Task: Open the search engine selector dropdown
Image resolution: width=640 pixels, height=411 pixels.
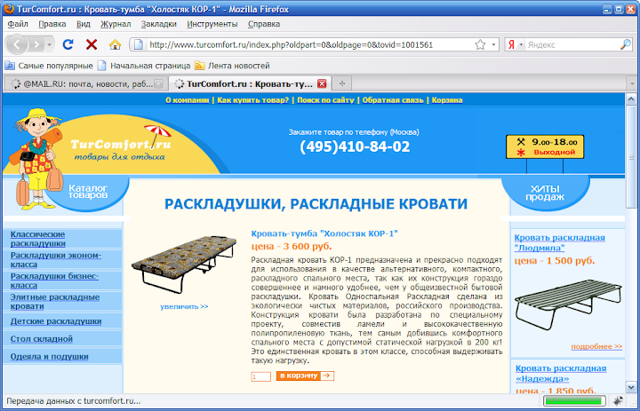Action: (521, 45)
